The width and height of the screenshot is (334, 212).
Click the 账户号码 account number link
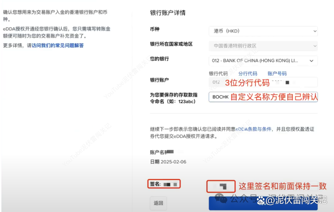click(x=276, y=74)
